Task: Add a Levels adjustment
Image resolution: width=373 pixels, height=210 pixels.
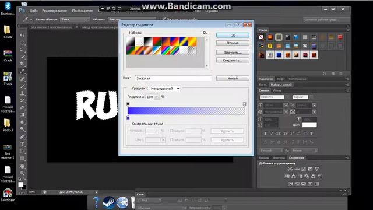Action: tap(297, 169)
